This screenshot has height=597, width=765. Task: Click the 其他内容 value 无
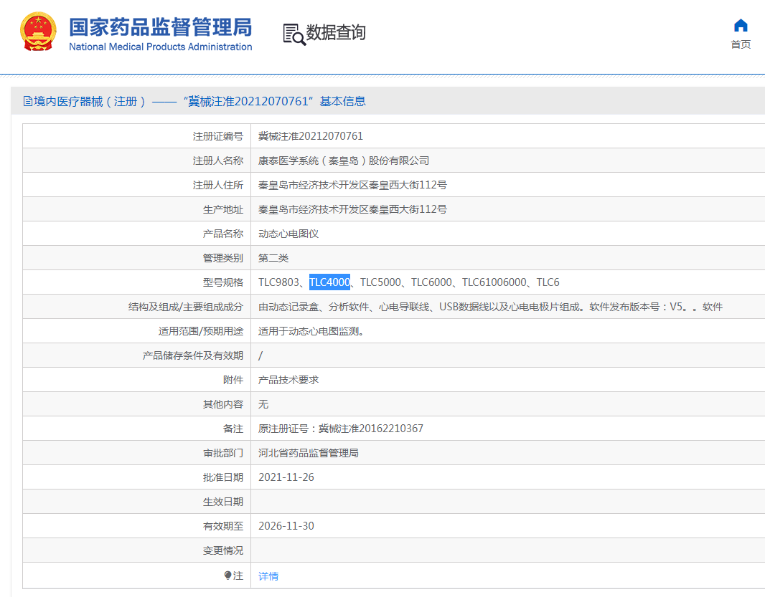263,404
